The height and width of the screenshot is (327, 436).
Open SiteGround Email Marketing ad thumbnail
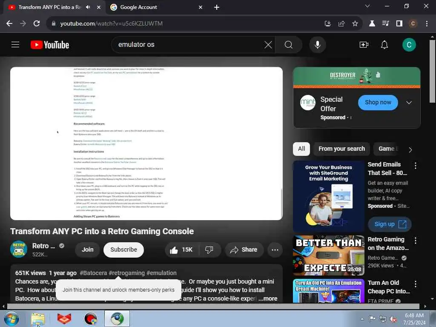[x=329, y=196]
